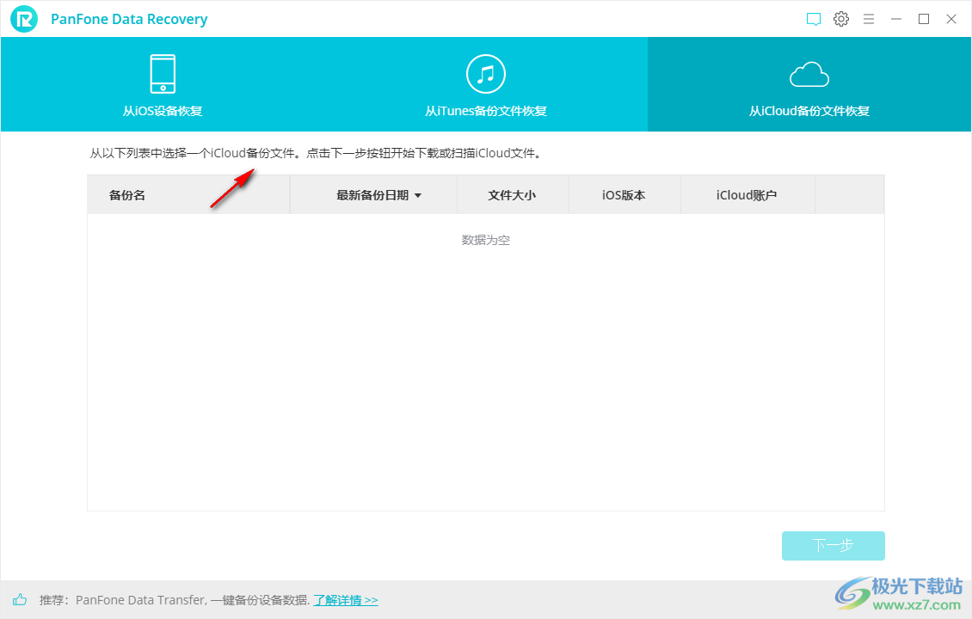
Task: Click the iTunes music note icon
Action: [x=486, y=74]
